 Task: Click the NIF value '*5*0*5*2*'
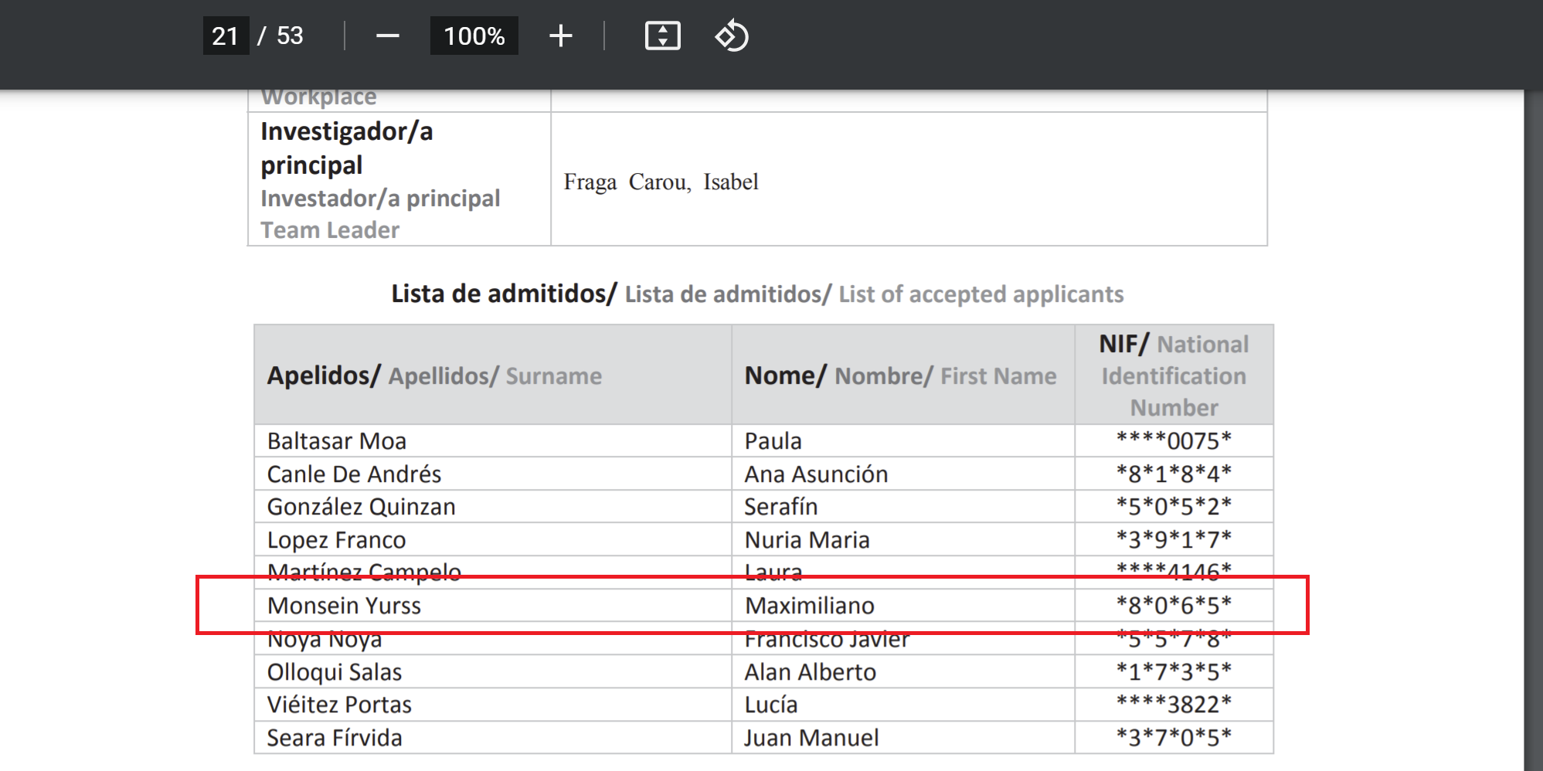coord(1174,506)
